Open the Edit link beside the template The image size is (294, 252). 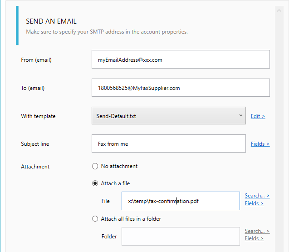coord(258,116)
